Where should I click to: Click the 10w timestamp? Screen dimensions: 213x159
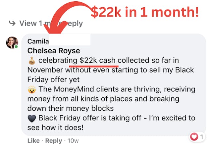click(x=73, y=141)
